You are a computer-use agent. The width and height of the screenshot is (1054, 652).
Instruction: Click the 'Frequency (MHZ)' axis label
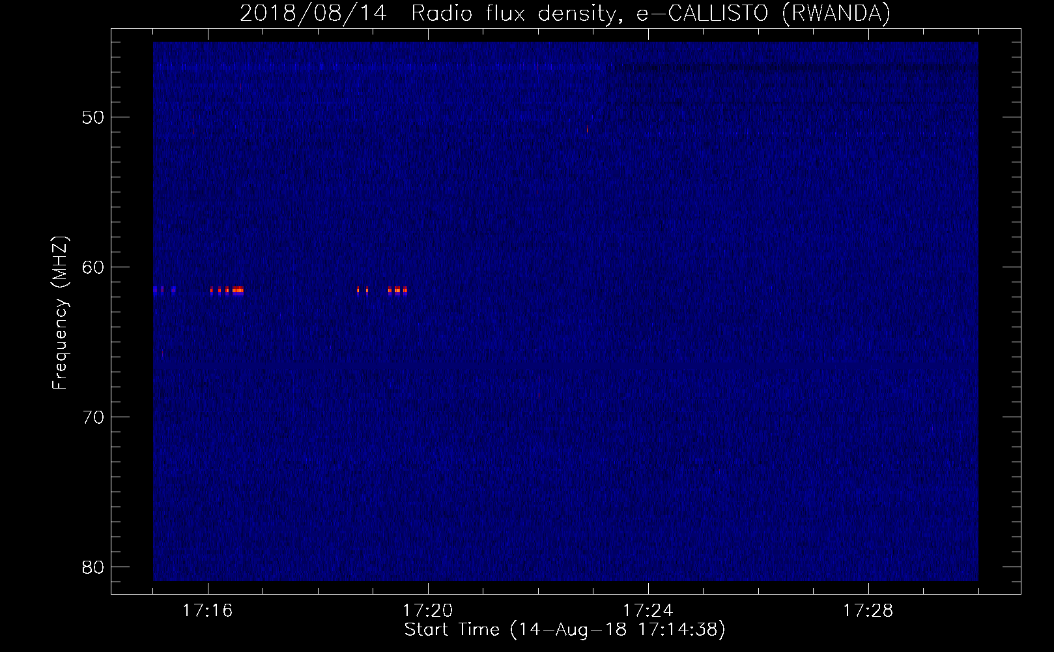(x=60, y=313)
